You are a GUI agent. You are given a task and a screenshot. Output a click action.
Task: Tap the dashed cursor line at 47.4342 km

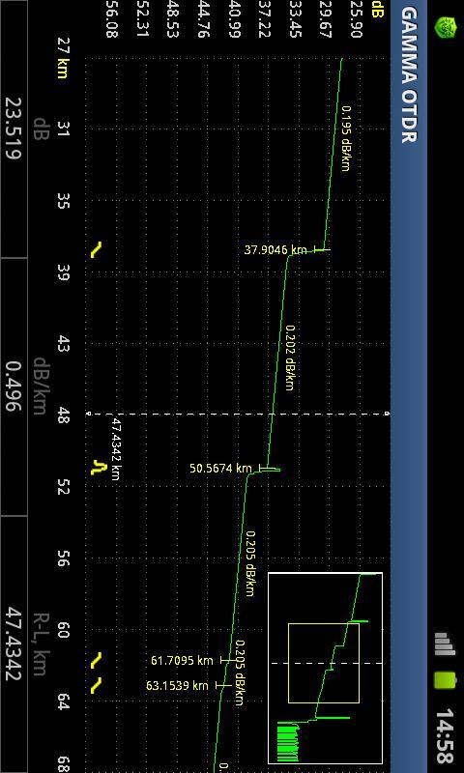tap(238, 414)
